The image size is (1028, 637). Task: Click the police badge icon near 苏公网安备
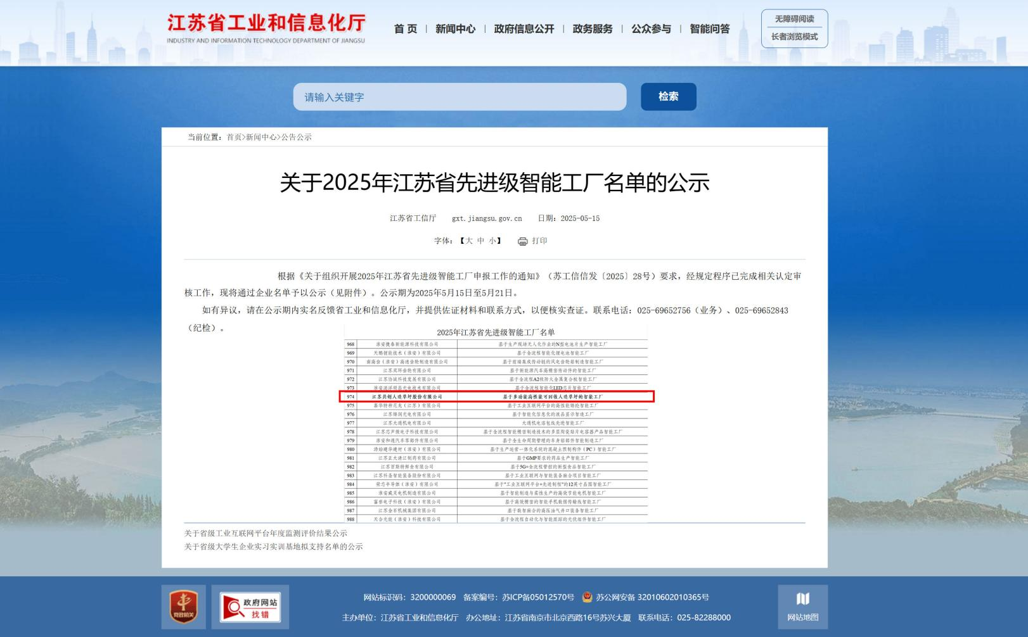[x=587, y=597]
